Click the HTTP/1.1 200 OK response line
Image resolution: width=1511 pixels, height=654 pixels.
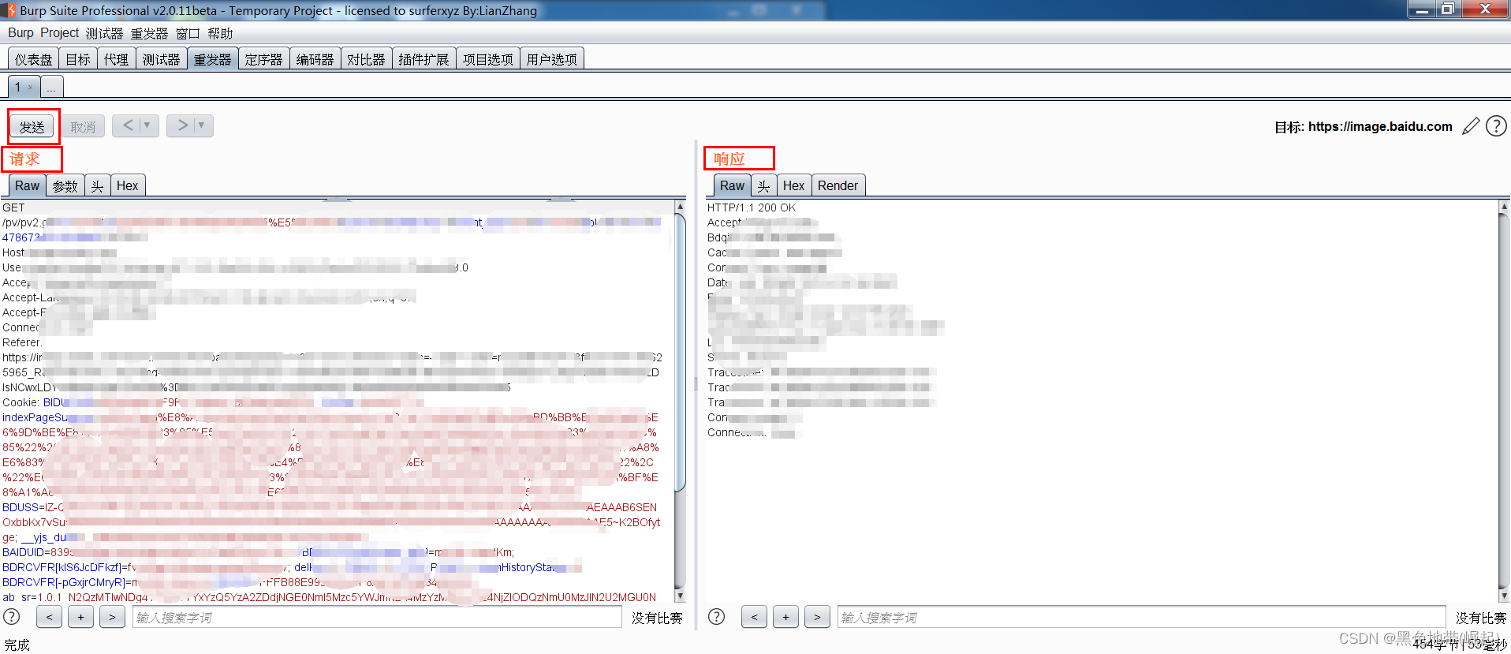(752, 207)
